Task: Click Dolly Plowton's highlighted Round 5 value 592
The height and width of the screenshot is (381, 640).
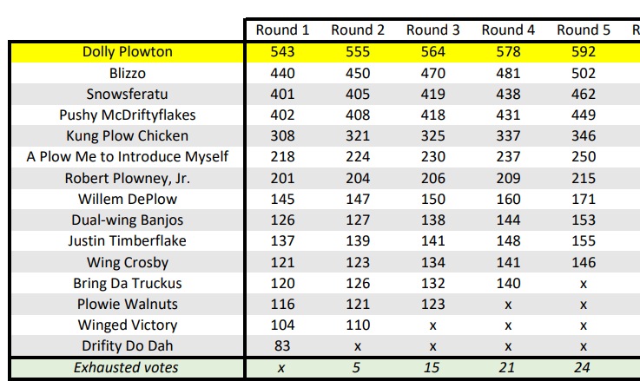Action: point(584,52)
